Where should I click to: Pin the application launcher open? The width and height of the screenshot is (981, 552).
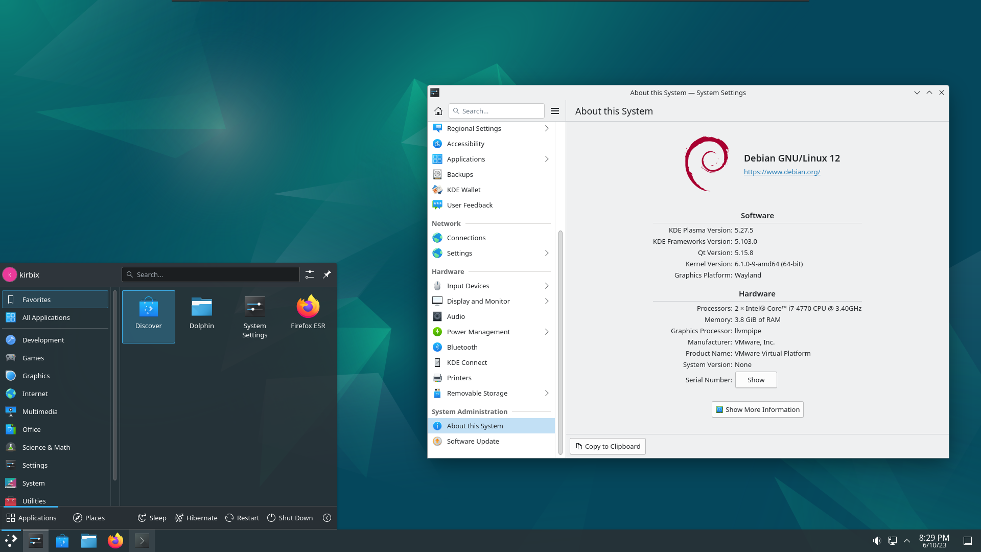pyautogui.click(x=326, y=274)
